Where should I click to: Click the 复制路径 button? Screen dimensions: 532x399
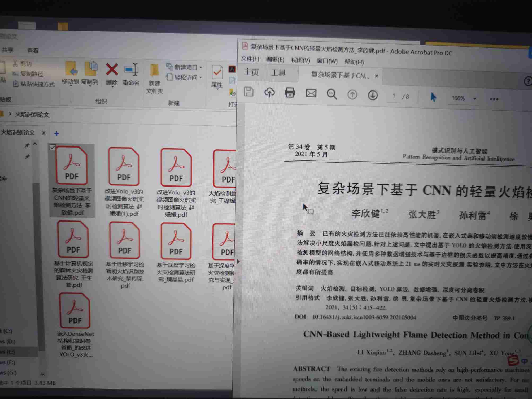click(x=31, y=74)
